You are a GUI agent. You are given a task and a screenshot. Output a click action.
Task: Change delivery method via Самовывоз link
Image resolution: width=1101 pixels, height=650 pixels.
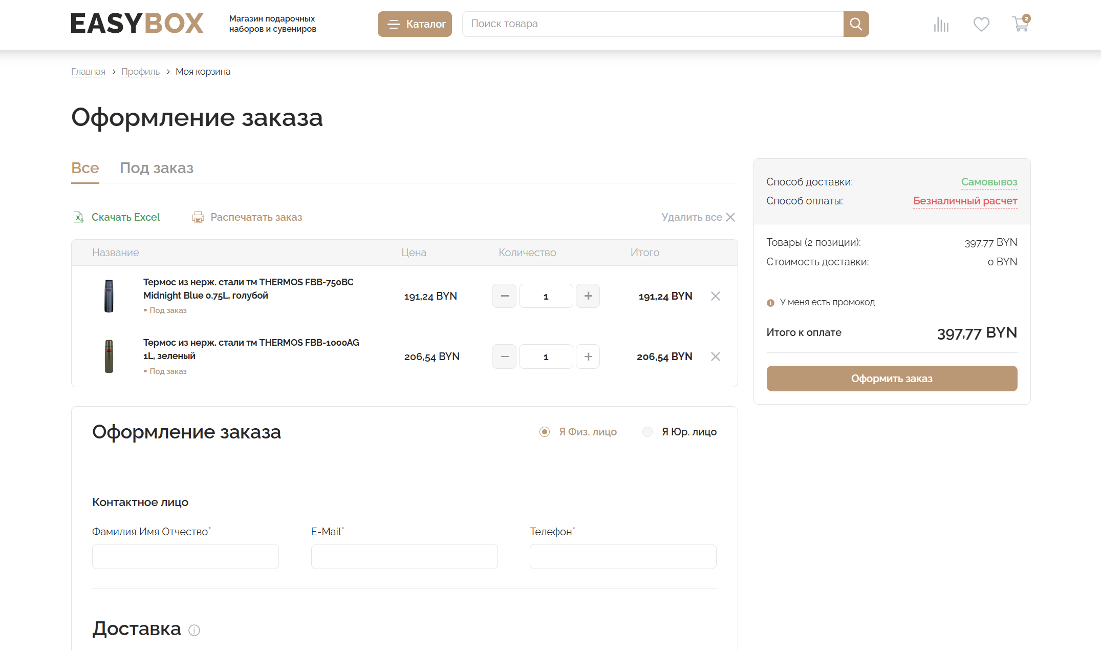pyautogui.click(x=988, y=182)
